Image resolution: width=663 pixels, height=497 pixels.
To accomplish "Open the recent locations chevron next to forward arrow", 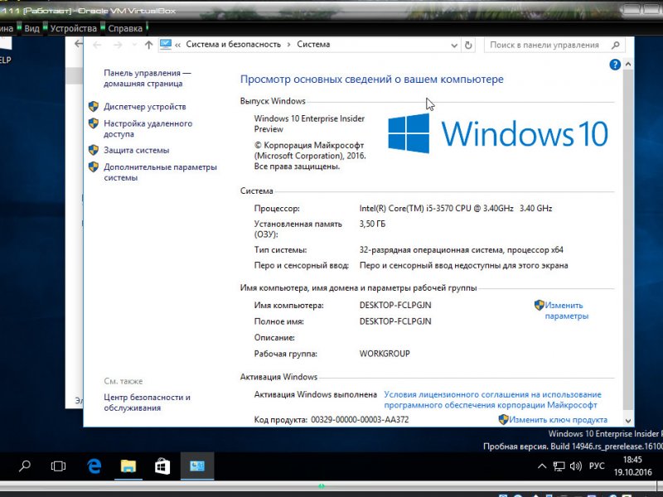I will pos(134,45).
